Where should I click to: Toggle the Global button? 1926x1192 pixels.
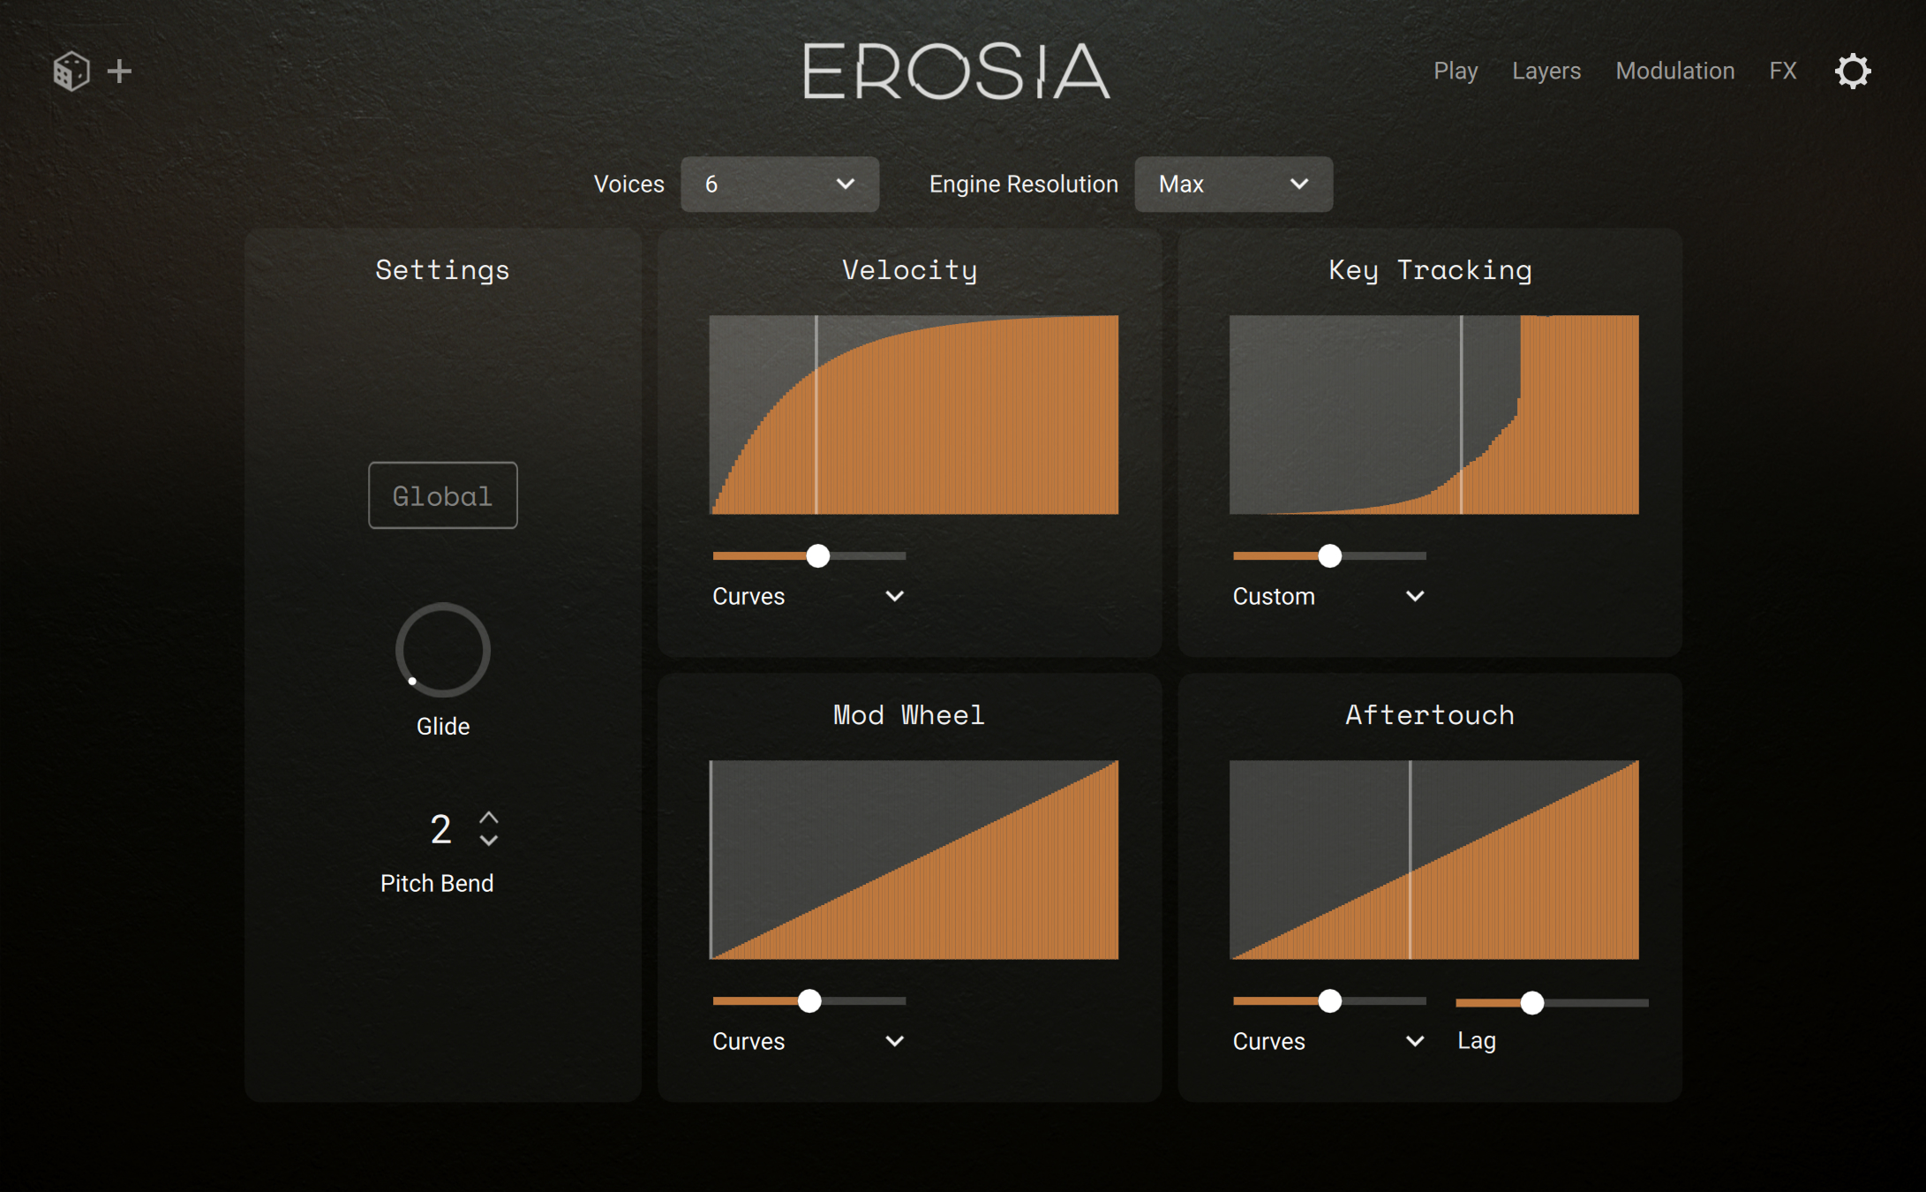pos(442,495)
